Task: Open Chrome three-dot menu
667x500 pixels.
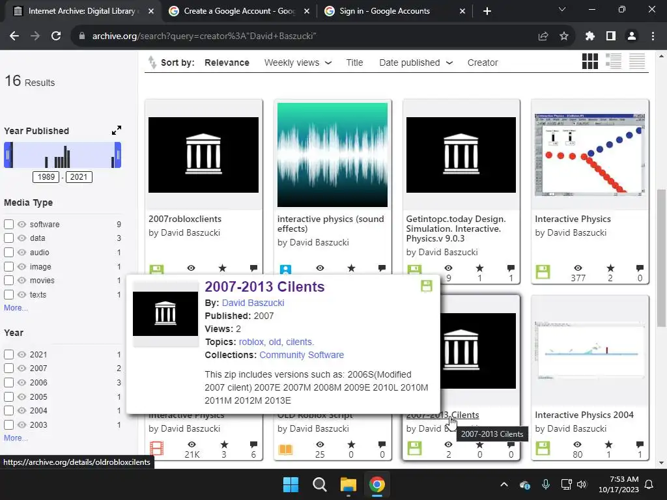Action: (x=653, y=36)
